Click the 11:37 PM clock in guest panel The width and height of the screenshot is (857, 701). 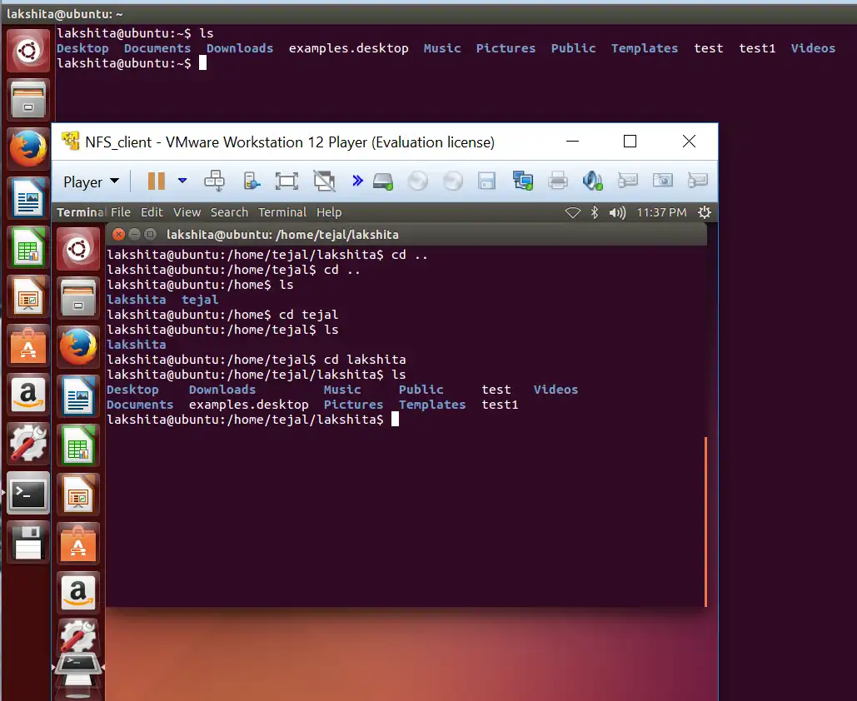(x=661, y=212)
